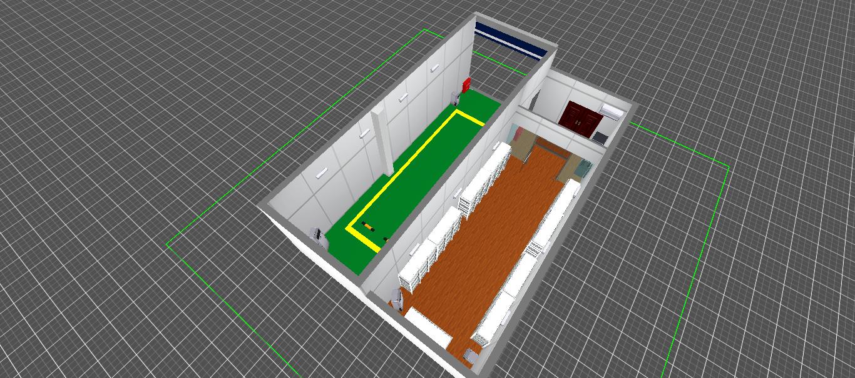Select the red fire extinguisher box
Viewport: 855px width, 378px height.
466,86
